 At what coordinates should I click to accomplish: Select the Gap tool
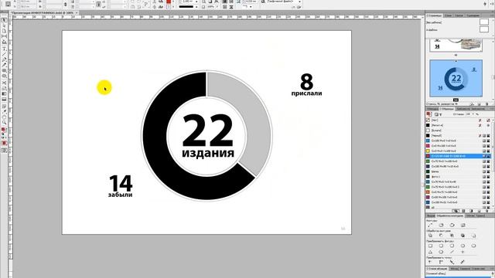click(x=4, y=36)
